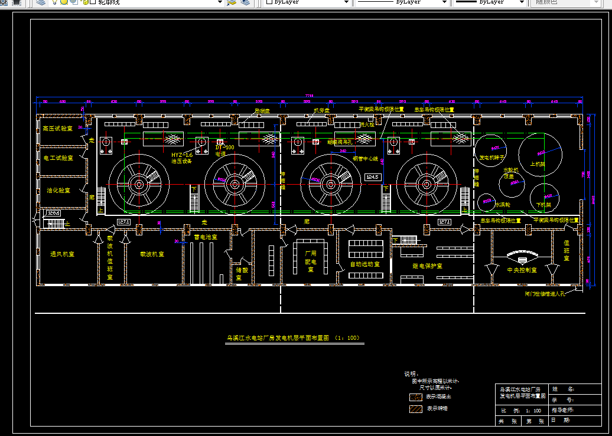612x436 pixels.
Task: Click the 油化验室 room label
Action: point(58,191)
